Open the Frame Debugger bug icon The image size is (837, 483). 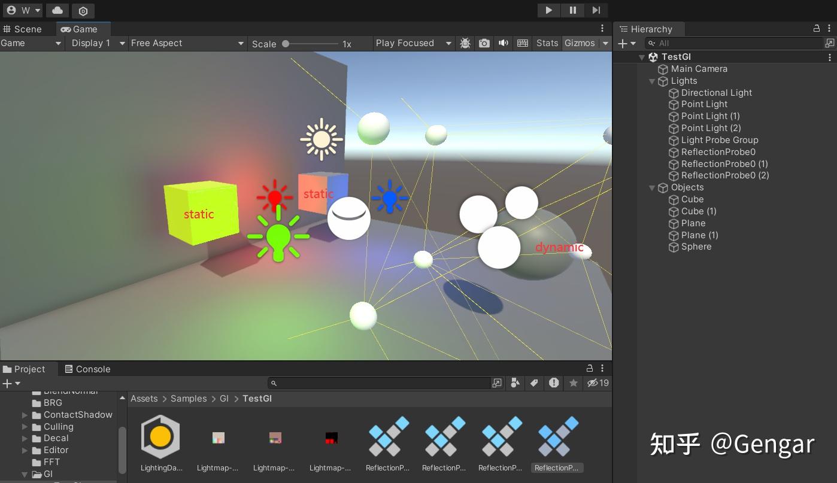coord(465,43)
